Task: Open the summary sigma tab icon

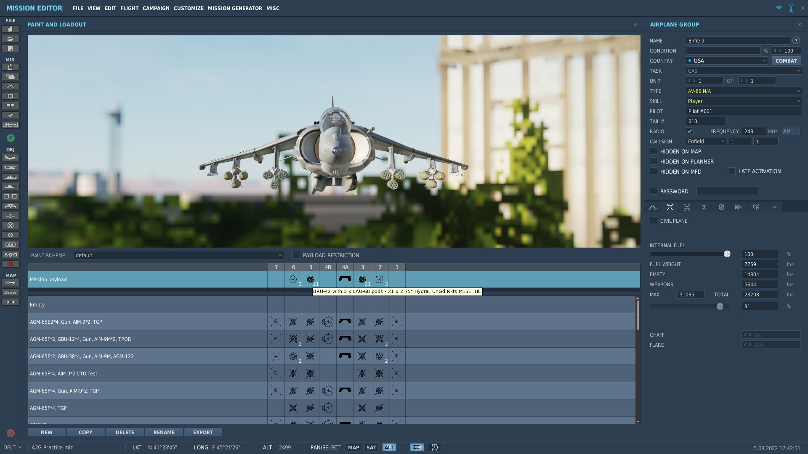Action: click(x=704, y=207)
